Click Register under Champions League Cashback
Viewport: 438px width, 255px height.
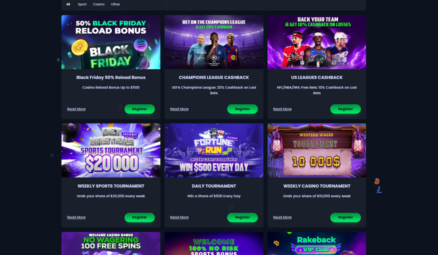[x=243, y=109]
